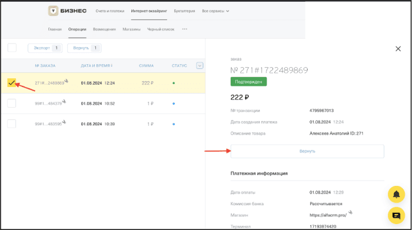The height and width of the screenshot is (230, 412).
Task: Click the Рассчитывается commission value
Action: (x=326, y=204)
